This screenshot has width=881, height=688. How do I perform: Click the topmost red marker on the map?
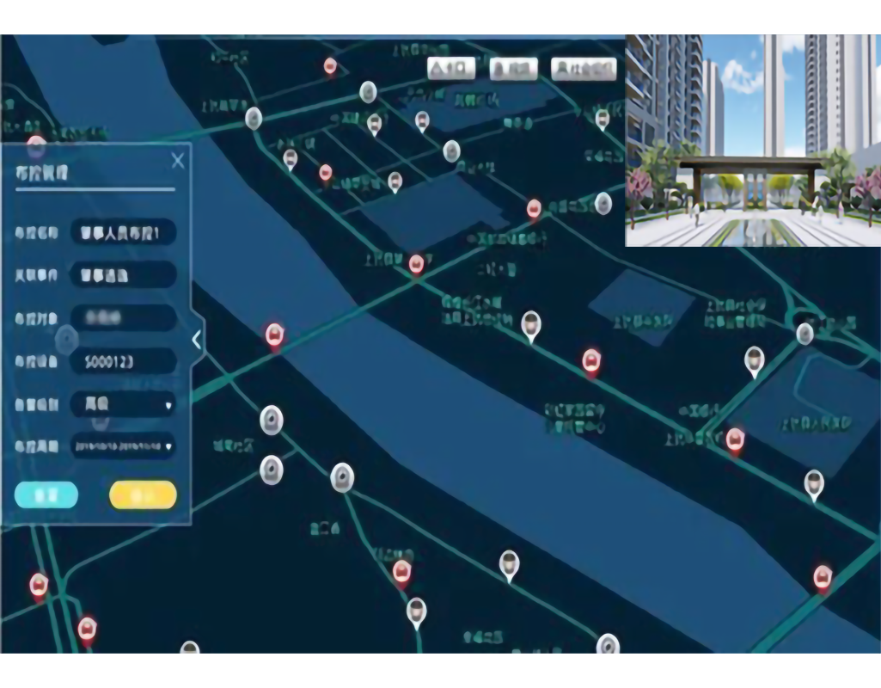330,66
